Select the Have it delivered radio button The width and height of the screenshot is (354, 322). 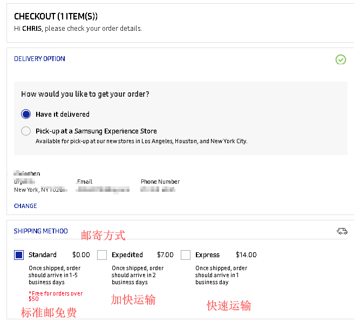(x=26, y=114)
